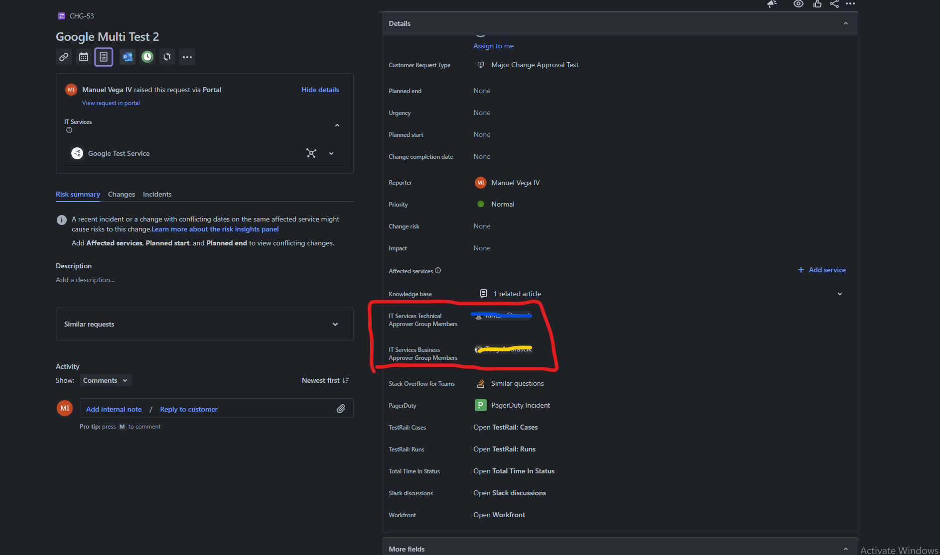Click Assign to me link

[x=494, y=46]
